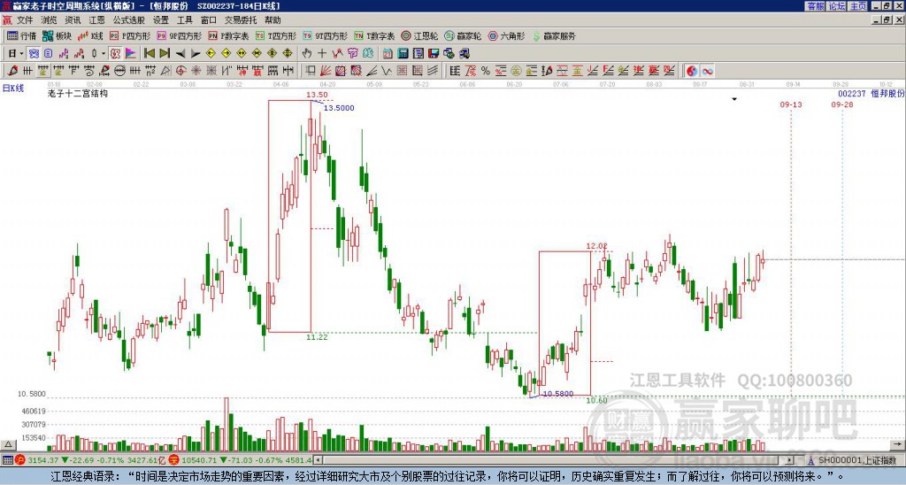Open the 工具 menu
Screen dimensions: 906x485
point(184,20)
